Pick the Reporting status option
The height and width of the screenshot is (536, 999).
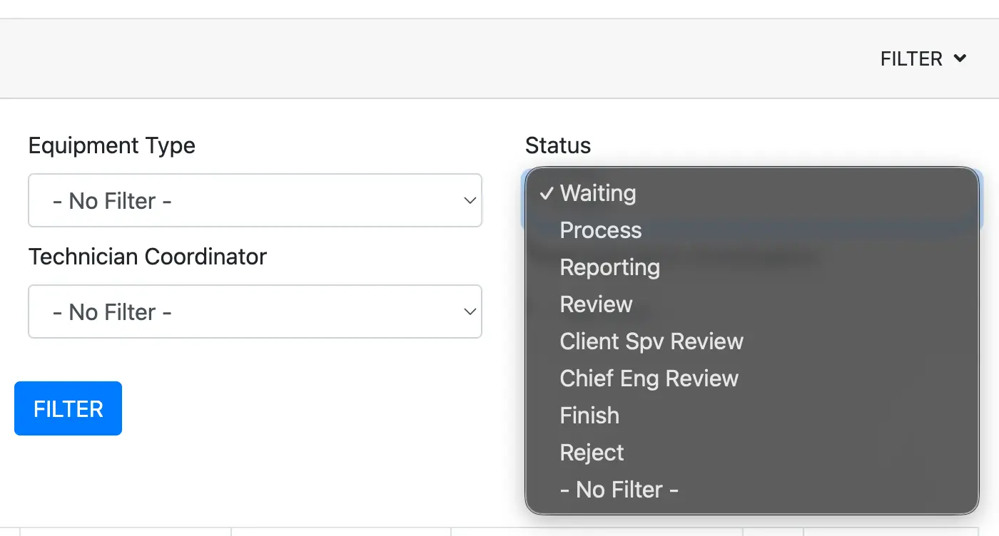coord(610,267)
